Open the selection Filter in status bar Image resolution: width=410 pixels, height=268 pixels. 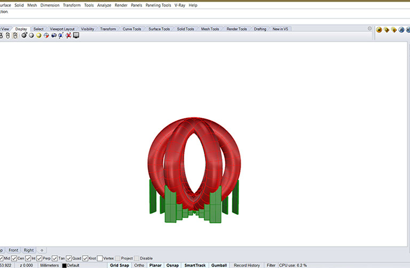271,265
